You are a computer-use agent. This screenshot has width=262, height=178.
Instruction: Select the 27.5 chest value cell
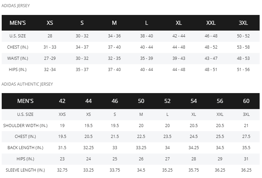[246, 137]
